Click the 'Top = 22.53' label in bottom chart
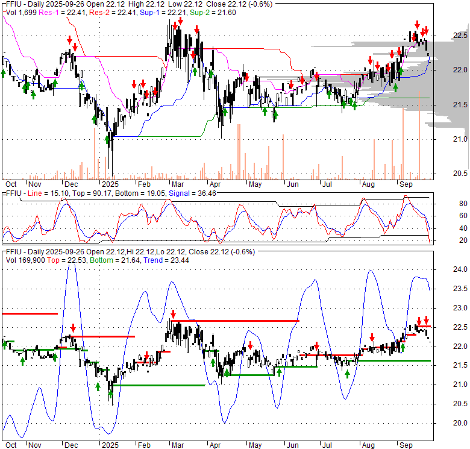 pyautogui.click(x=67, y=260)
